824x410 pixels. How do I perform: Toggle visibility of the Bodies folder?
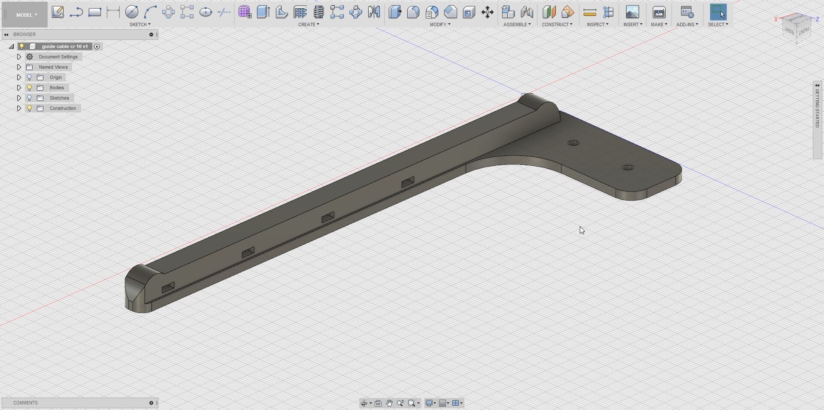[x=30, y=88]
